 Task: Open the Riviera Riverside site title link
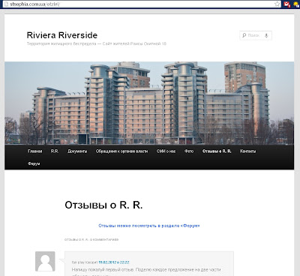pos(62,35)
